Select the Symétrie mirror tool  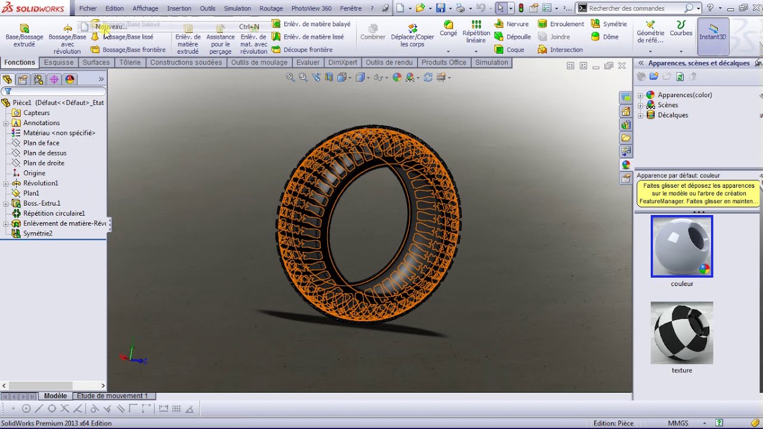pos(609,24)
